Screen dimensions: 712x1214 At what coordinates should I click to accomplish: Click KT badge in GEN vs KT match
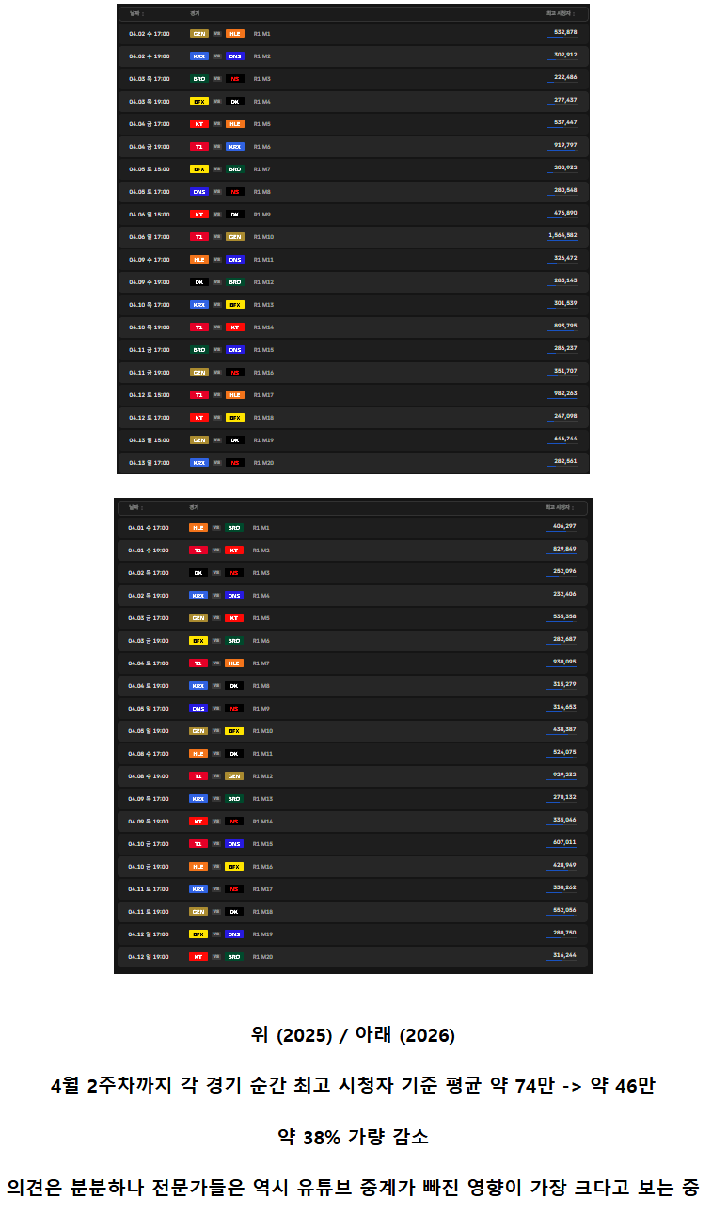[x=234, y=618]
